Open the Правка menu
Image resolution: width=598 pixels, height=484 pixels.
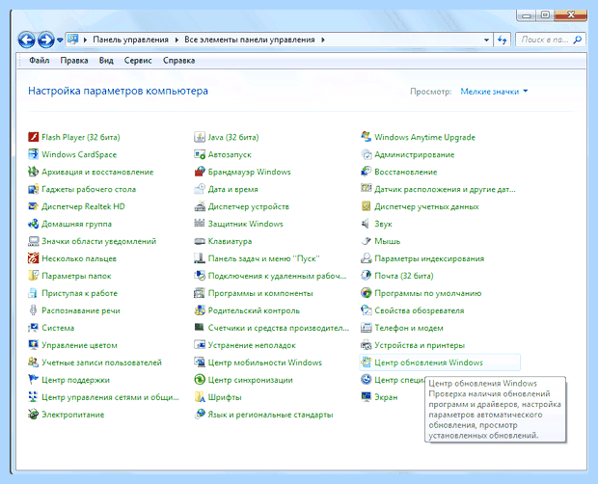pyautogui.click(x=74, y=61)
